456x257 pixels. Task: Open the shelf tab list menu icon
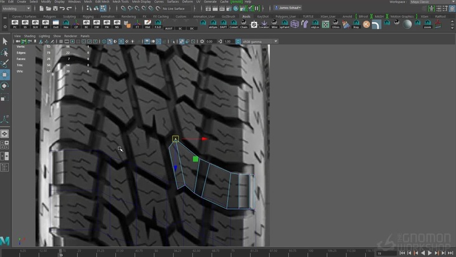4,17
